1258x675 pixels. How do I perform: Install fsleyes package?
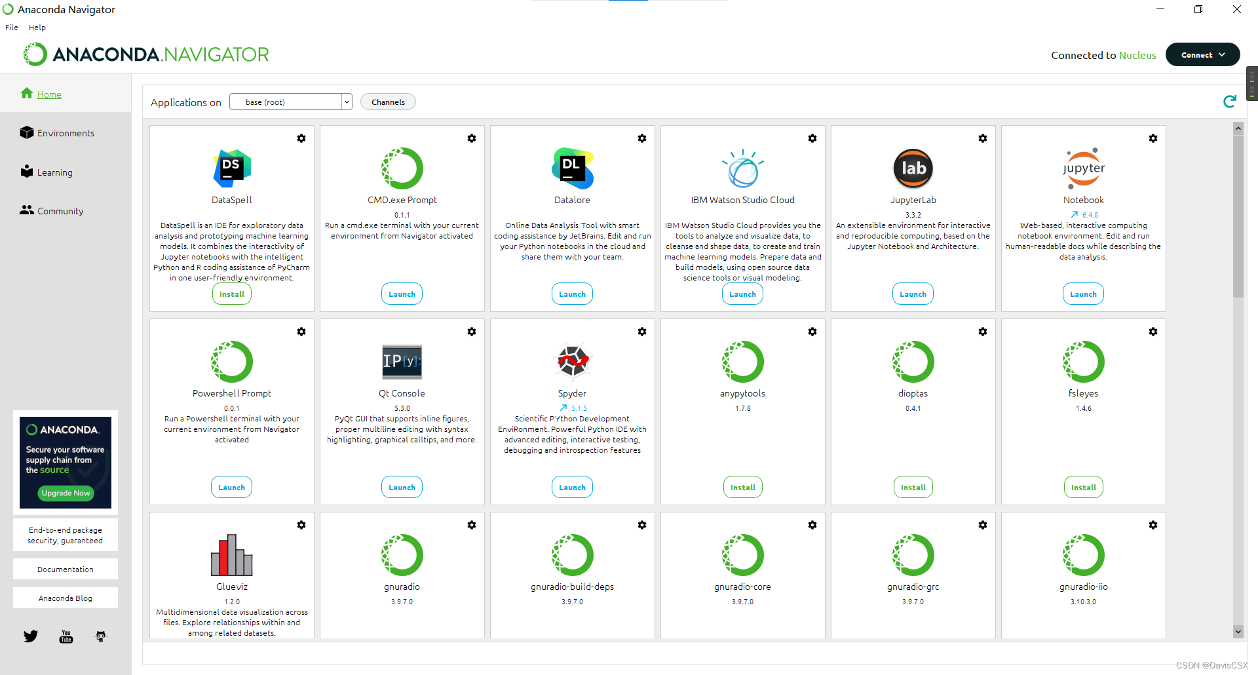coord(1084,488)
